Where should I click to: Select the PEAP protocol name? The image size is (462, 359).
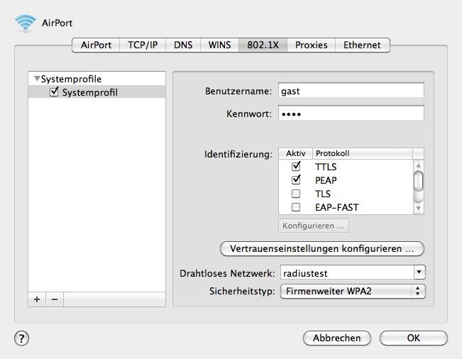(x=326, y=180)
